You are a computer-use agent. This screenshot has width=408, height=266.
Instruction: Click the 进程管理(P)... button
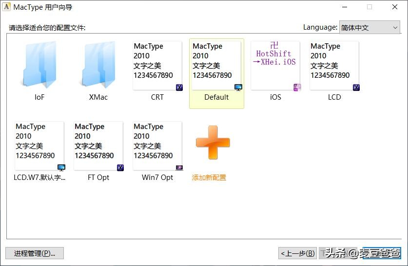tap(35, 253)
